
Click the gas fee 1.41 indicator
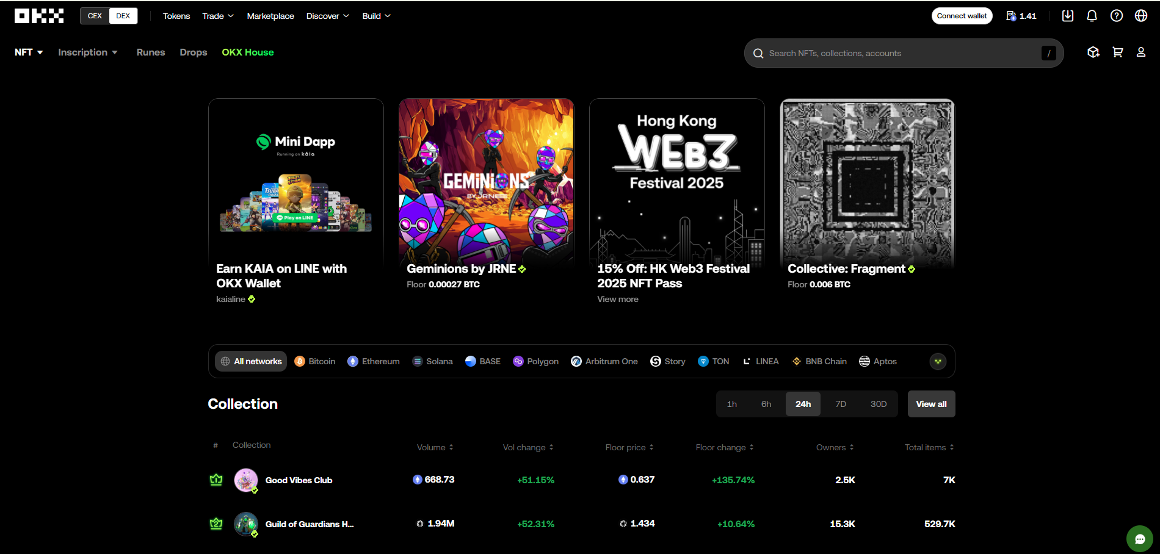[1021, 16]
